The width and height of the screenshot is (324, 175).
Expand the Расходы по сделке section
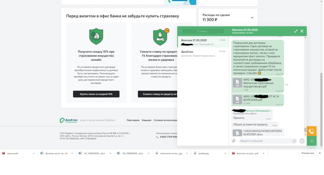click(252, 18)
